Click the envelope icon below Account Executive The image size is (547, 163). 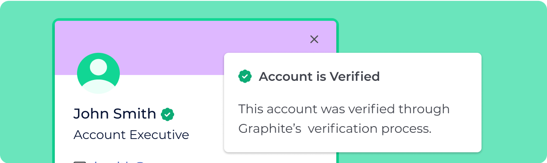[79, 162]
